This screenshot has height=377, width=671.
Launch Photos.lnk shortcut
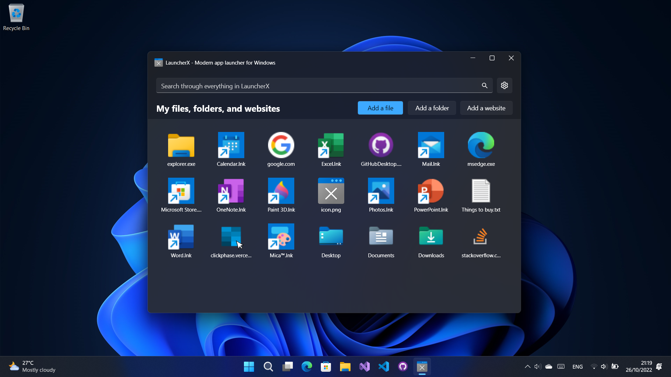381,195
